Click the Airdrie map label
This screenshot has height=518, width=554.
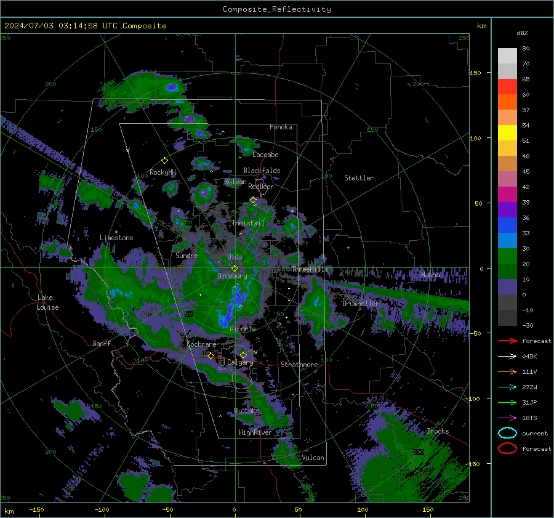243,329
